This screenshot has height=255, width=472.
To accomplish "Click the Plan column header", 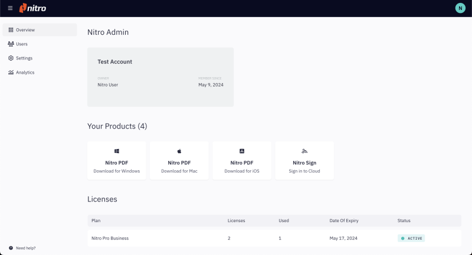I will coord(96,220).
